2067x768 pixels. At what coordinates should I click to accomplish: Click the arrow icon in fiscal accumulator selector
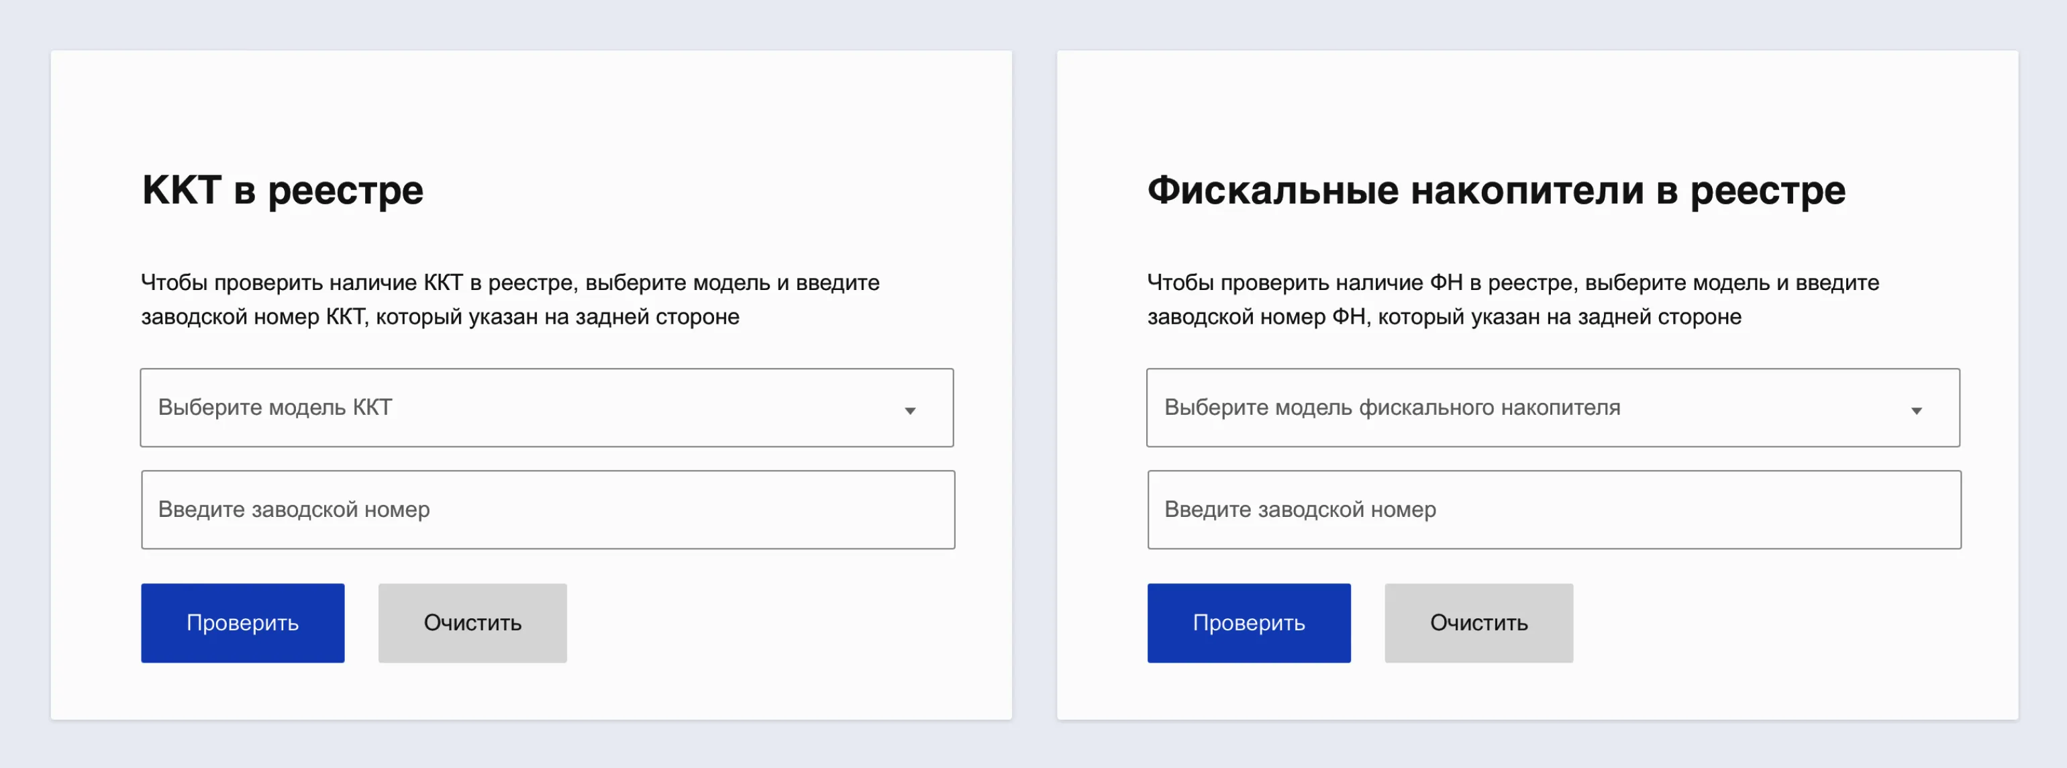1916,410
